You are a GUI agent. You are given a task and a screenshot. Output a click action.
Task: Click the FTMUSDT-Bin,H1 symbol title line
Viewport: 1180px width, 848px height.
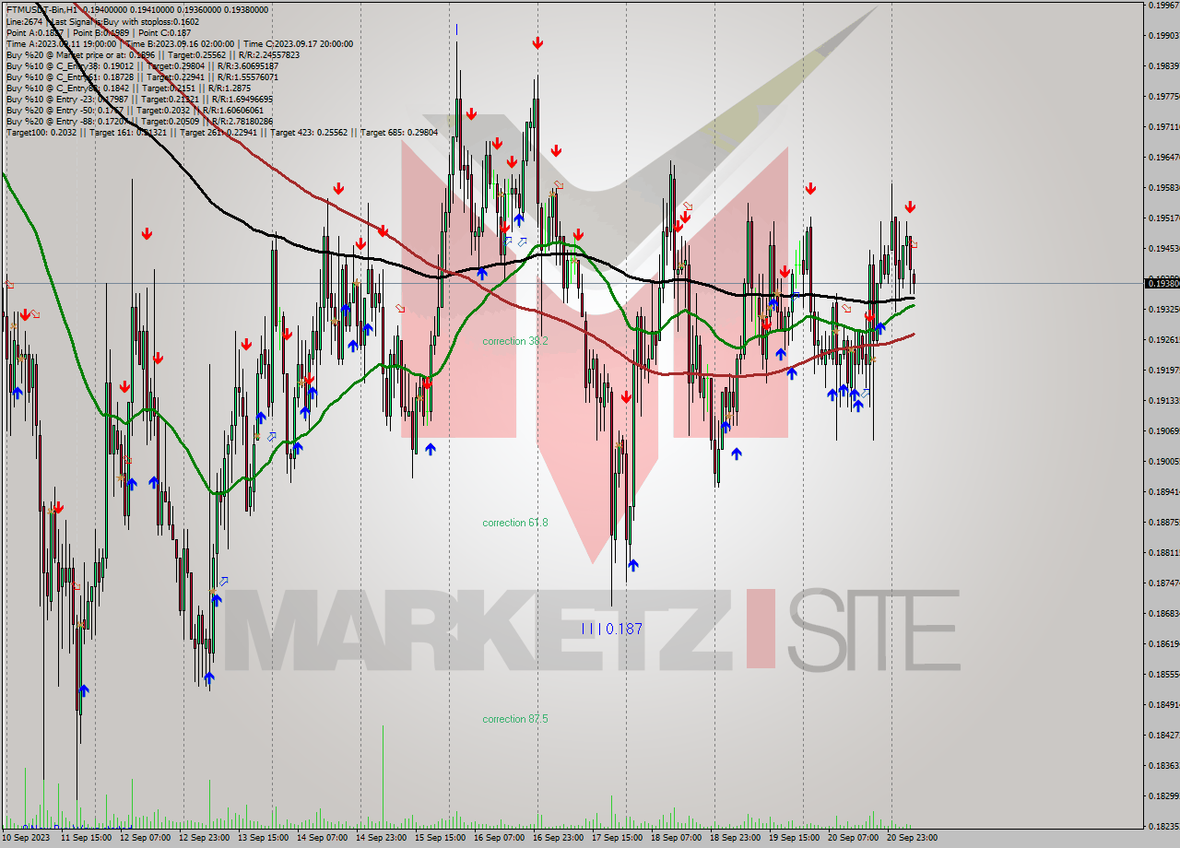click(x=137, y=10)
